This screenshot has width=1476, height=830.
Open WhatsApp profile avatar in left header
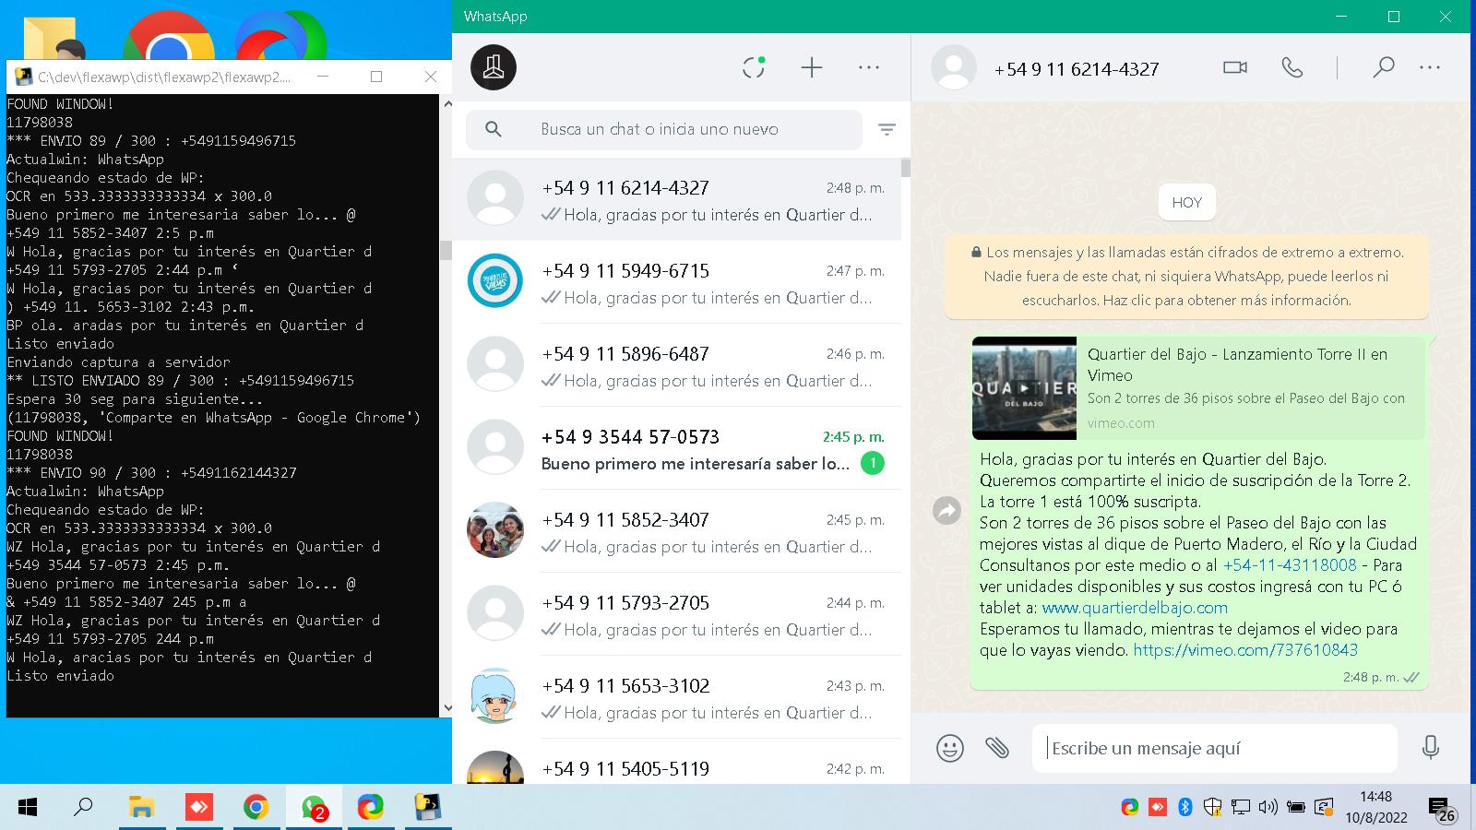[x=494, y=67]
